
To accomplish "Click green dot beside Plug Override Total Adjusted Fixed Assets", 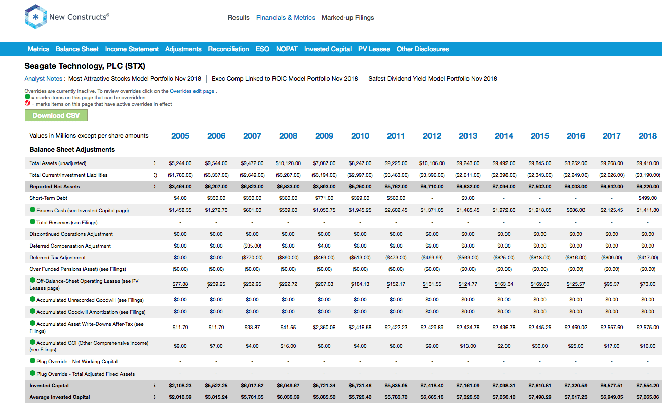I will click(x=33, y=374).
